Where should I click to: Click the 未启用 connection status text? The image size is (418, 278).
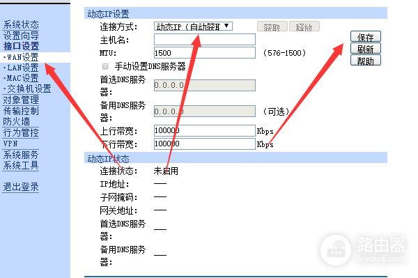[x=166, y=171]
